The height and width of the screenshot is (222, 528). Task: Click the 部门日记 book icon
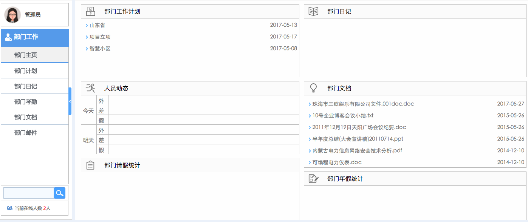click(313, 11)
